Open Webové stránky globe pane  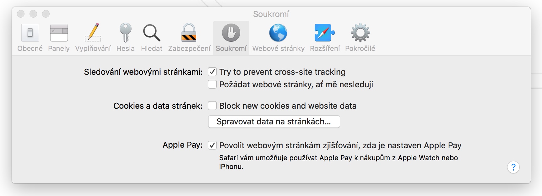pyautogui.click(x=278, y=33)
